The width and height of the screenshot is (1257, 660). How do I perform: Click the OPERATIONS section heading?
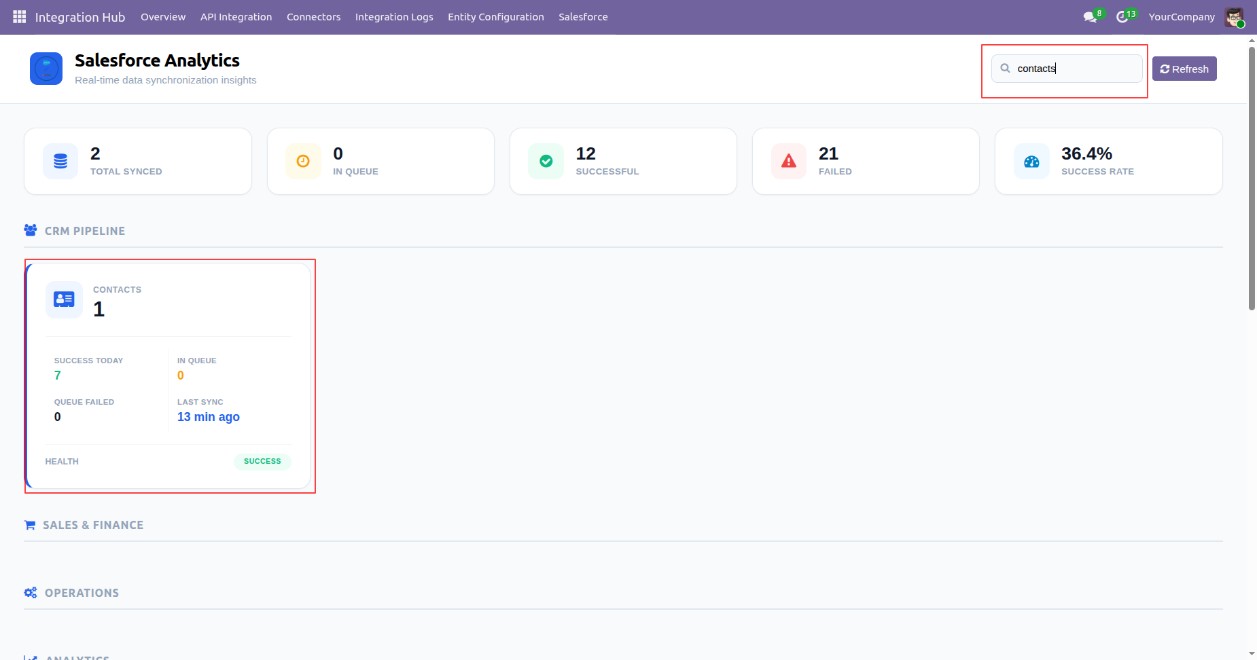coord(82,593)
